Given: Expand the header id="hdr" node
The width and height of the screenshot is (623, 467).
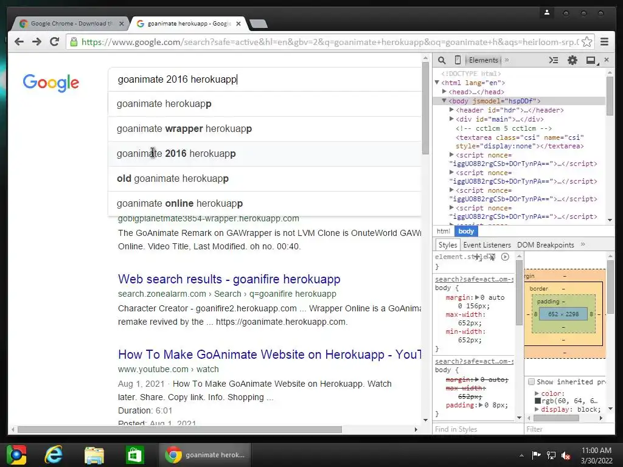Looking at the screenshot, I should click(451, 109).
